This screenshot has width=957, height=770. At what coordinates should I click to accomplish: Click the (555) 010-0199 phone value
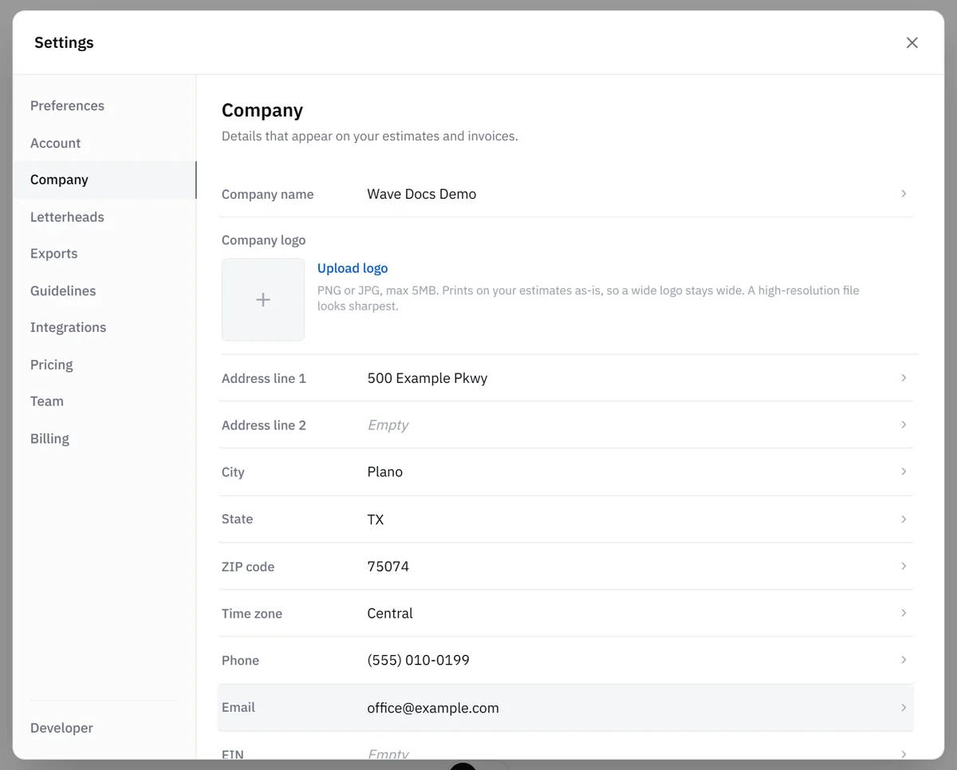[x=419, y=661]
